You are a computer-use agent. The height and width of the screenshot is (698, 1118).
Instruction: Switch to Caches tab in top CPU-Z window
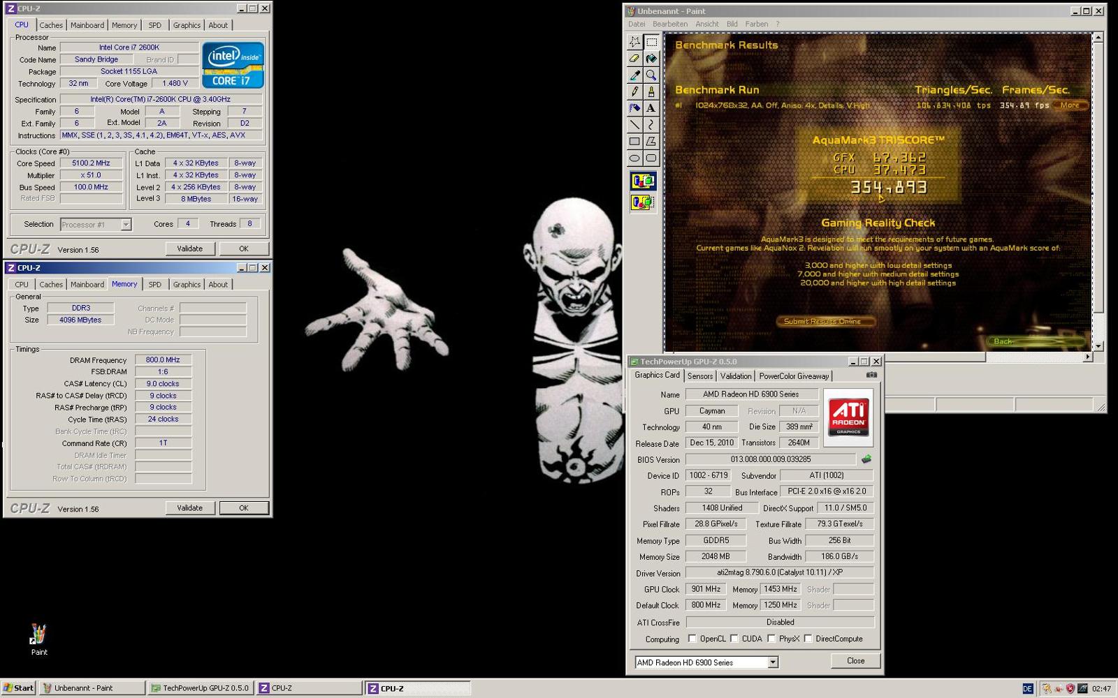tap(51, 25)
